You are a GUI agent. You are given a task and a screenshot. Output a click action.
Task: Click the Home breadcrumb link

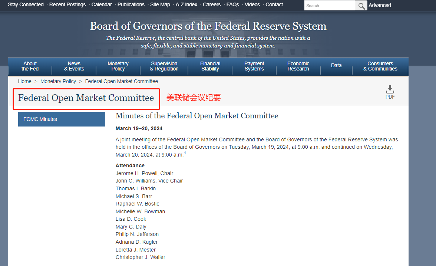(25, 81)
